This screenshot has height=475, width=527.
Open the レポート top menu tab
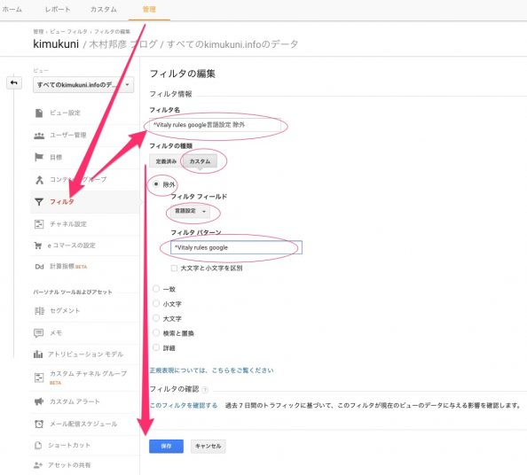tap(58, 10)
